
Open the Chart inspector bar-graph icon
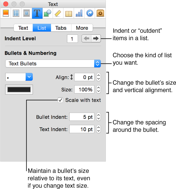[79, 13]
